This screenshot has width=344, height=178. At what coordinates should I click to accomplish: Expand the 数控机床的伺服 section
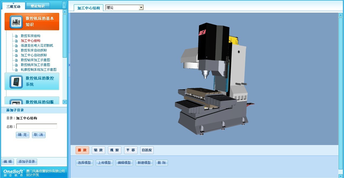point(40,102)
